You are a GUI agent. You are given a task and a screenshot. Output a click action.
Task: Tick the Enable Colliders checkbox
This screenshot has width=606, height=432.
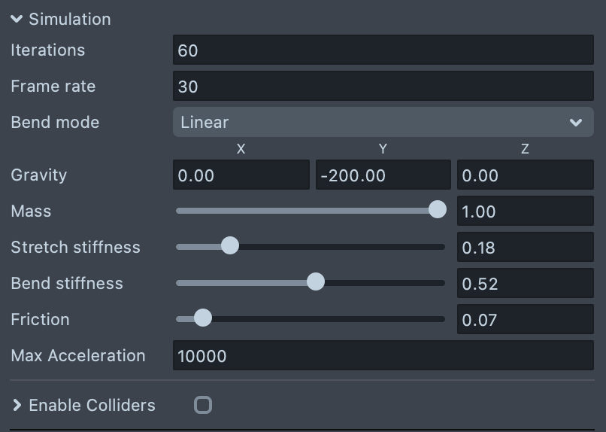click(203, 406)
